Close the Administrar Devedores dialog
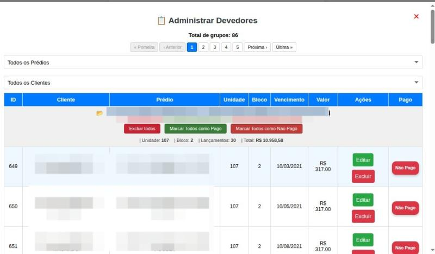Image resolution: width=435 pixels, height=254 pixels. click(x=416, y=17)
